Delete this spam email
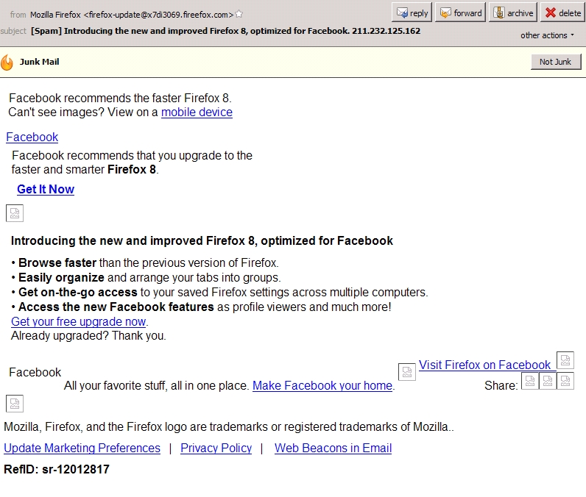586x497 pixels. tap(562, 12)
